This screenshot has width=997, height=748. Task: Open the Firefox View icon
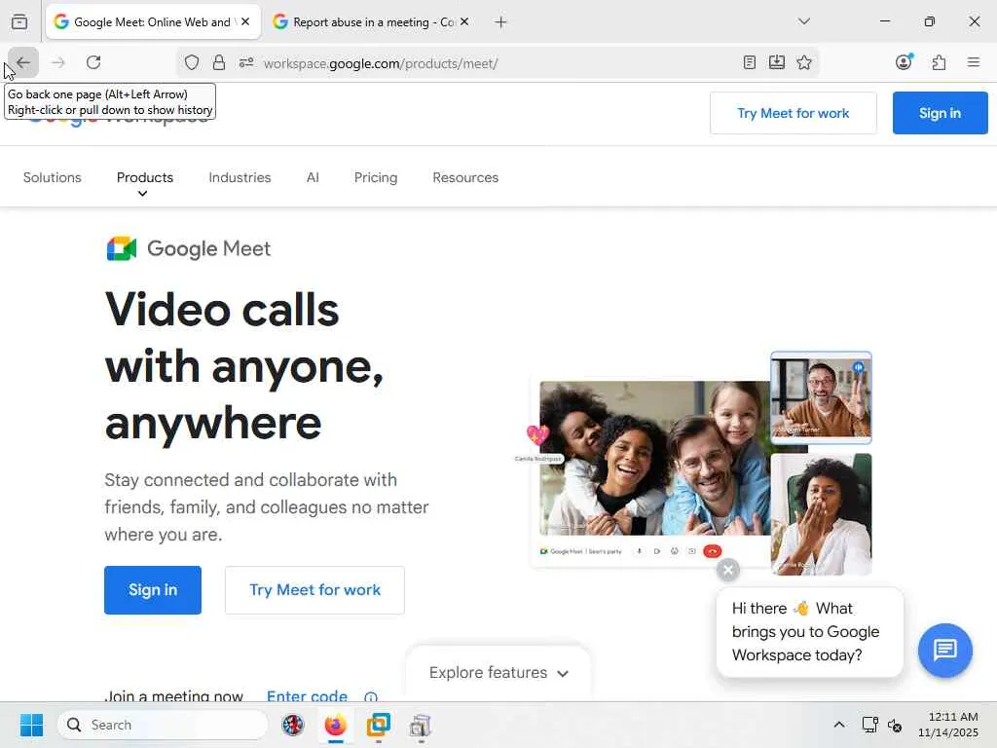click(x=19, y=22)
